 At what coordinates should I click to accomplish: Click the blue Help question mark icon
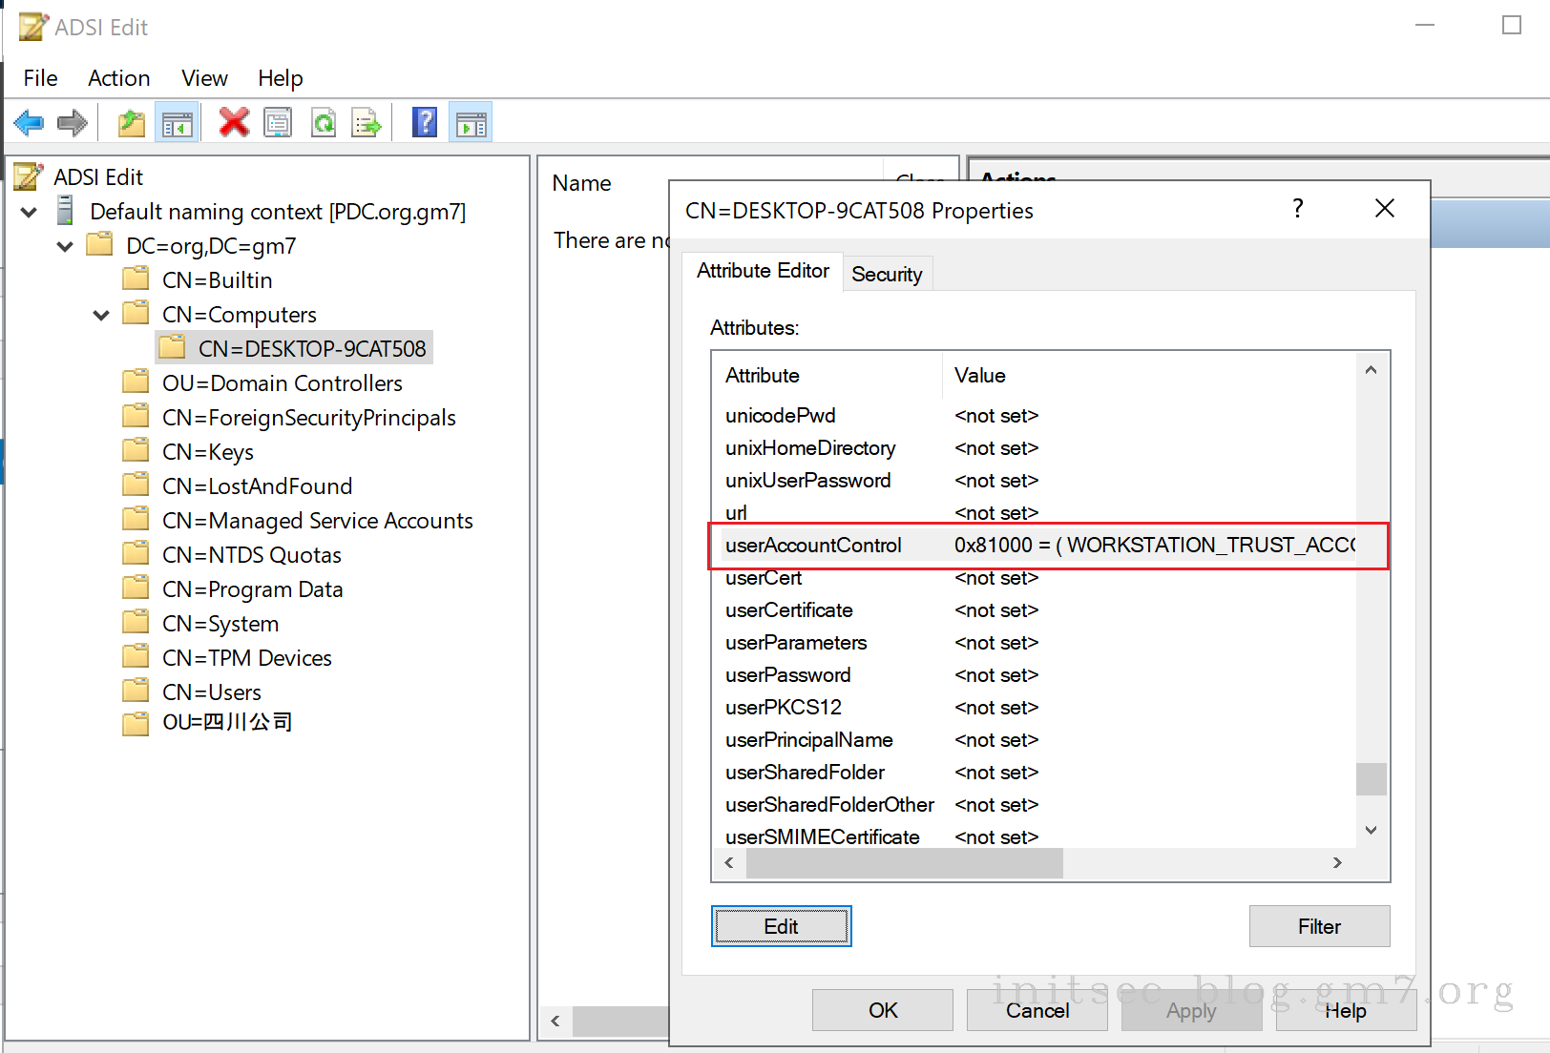point(425,123)
